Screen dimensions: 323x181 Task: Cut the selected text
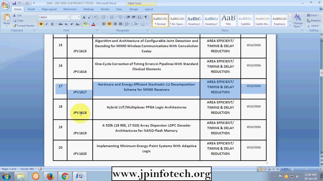[17, 15]
